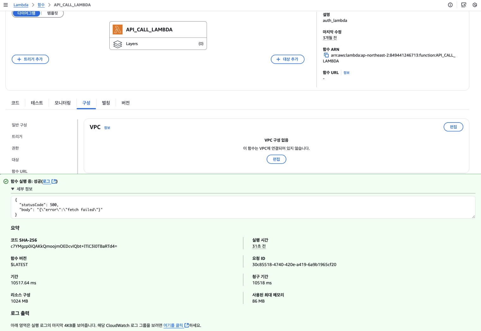Image resolution: width=481 pixels, height=331 pixels.
Task: Click the centered 편집 button under VPC message
Action: click(277, 159)
